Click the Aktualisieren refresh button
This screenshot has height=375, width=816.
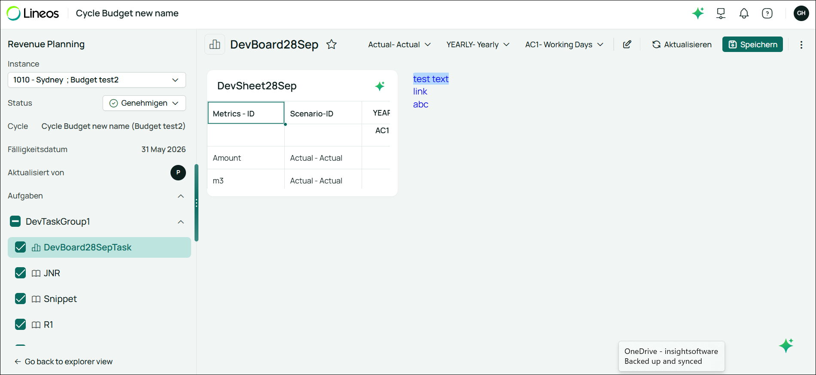coord(682,45)
